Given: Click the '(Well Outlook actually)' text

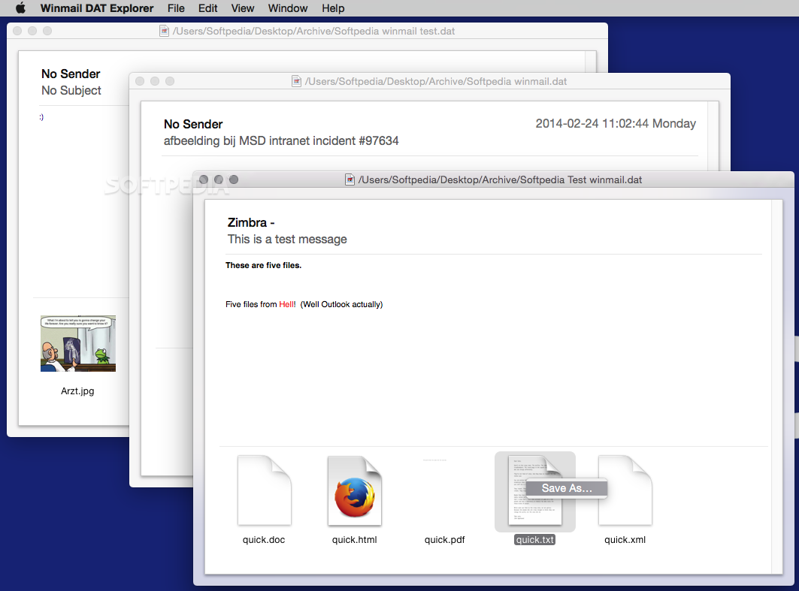Looking at the screenshot, I should click(341, 304).
